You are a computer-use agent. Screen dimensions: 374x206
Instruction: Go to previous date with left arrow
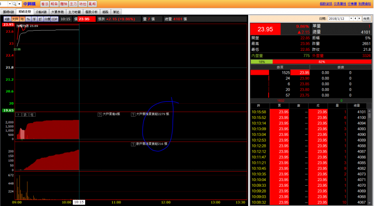355,19
